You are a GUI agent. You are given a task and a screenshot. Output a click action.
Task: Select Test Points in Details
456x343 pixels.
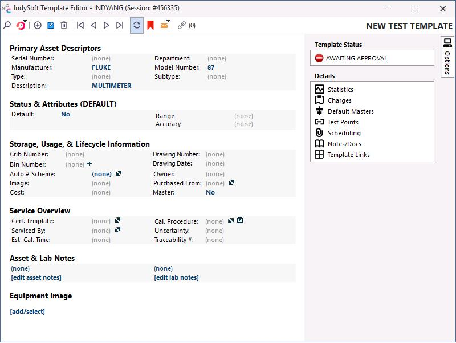(x=343, y=122)
